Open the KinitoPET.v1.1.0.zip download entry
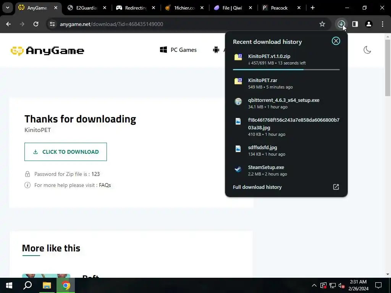 286,60
